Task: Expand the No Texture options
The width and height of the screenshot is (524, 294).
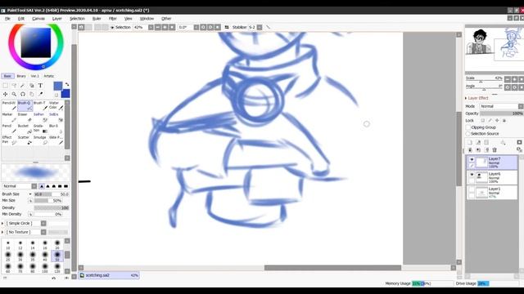Action: point(2,232)
